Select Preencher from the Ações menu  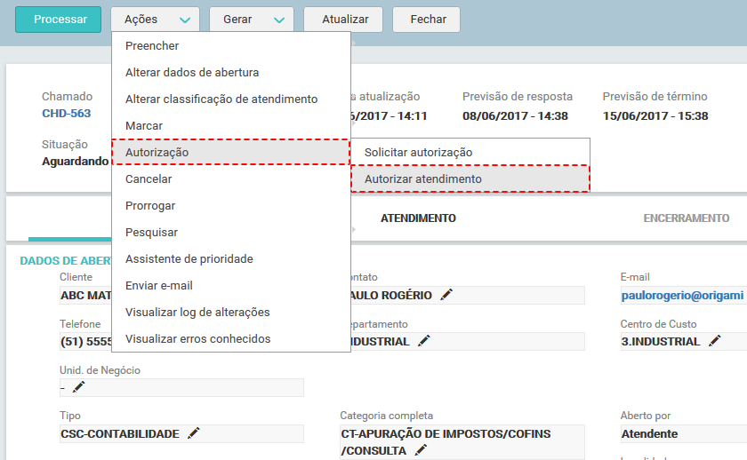[231, 45]
